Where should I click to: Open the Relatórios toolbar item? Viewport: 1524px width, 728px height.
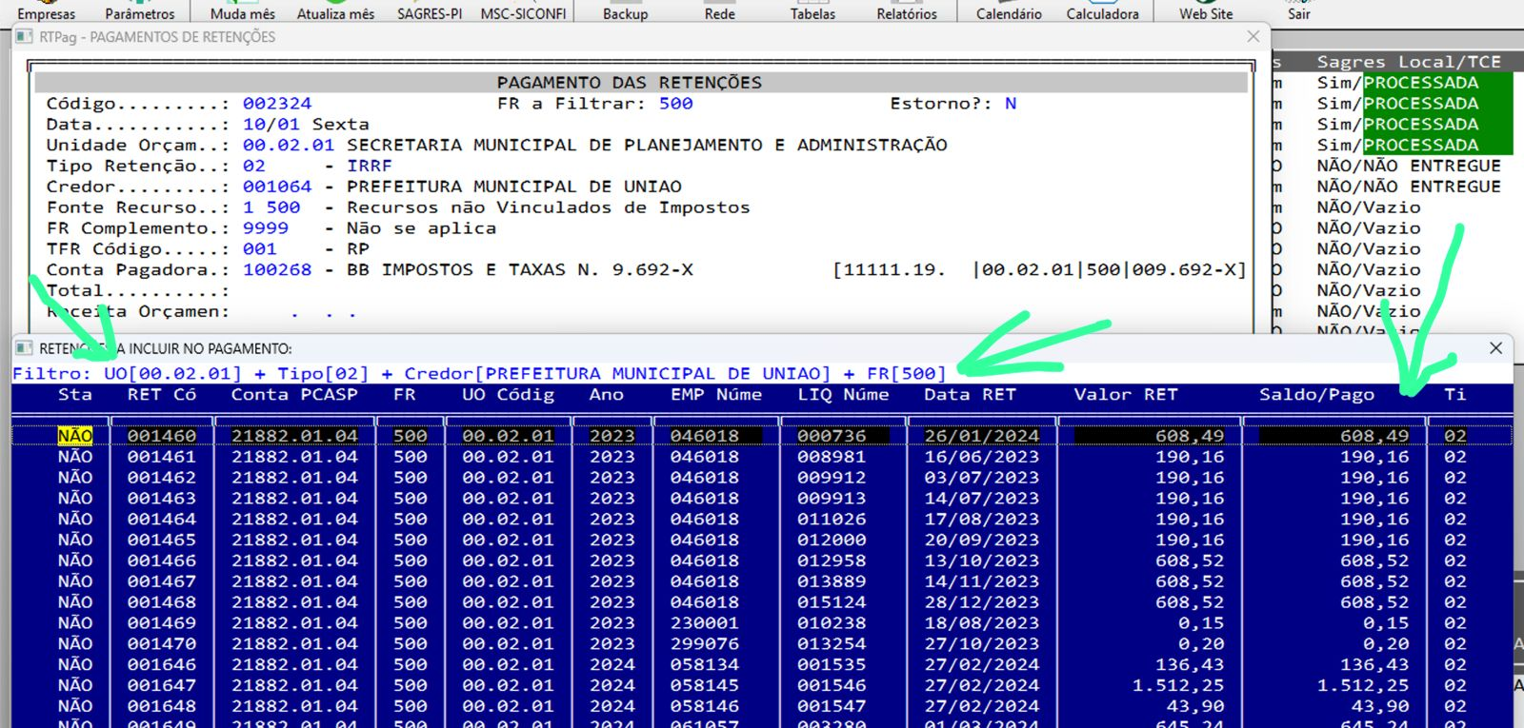[x=907, y=12]
